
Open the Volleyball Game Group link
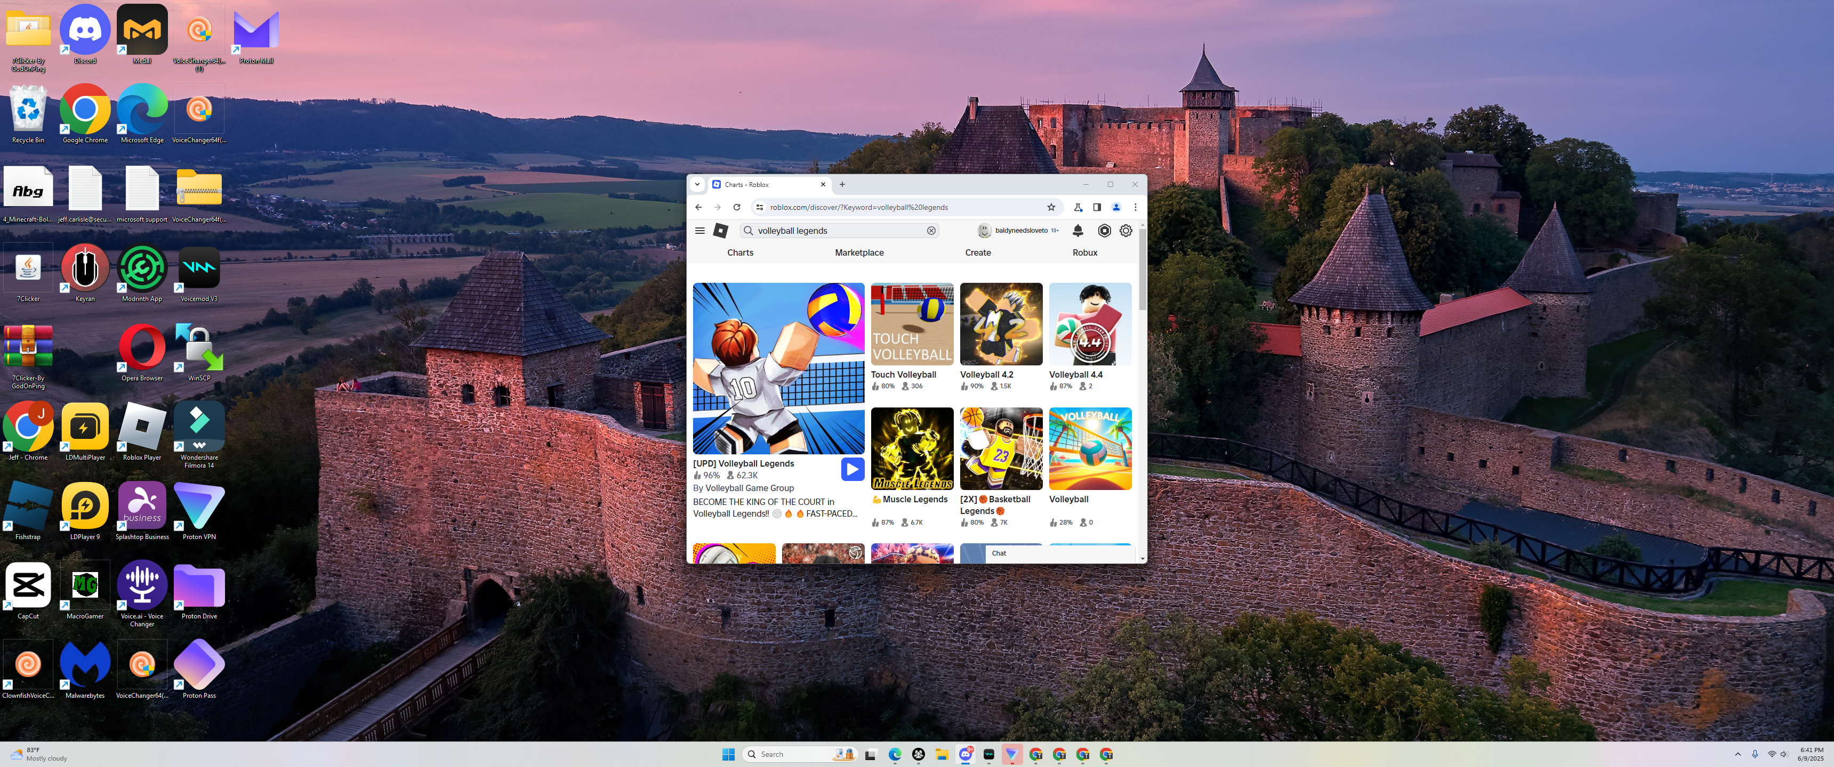(749, 488)
